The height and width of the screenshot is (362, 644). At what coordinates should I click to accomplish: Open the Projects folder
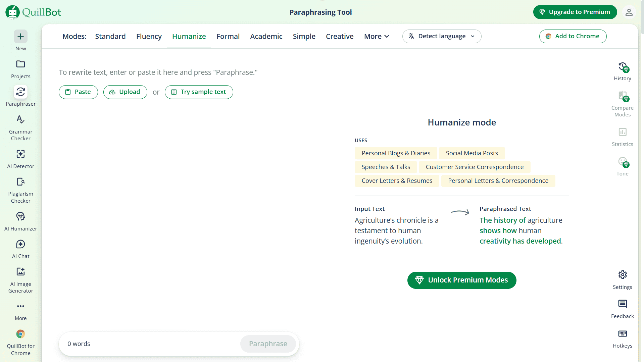coord(20,69)
